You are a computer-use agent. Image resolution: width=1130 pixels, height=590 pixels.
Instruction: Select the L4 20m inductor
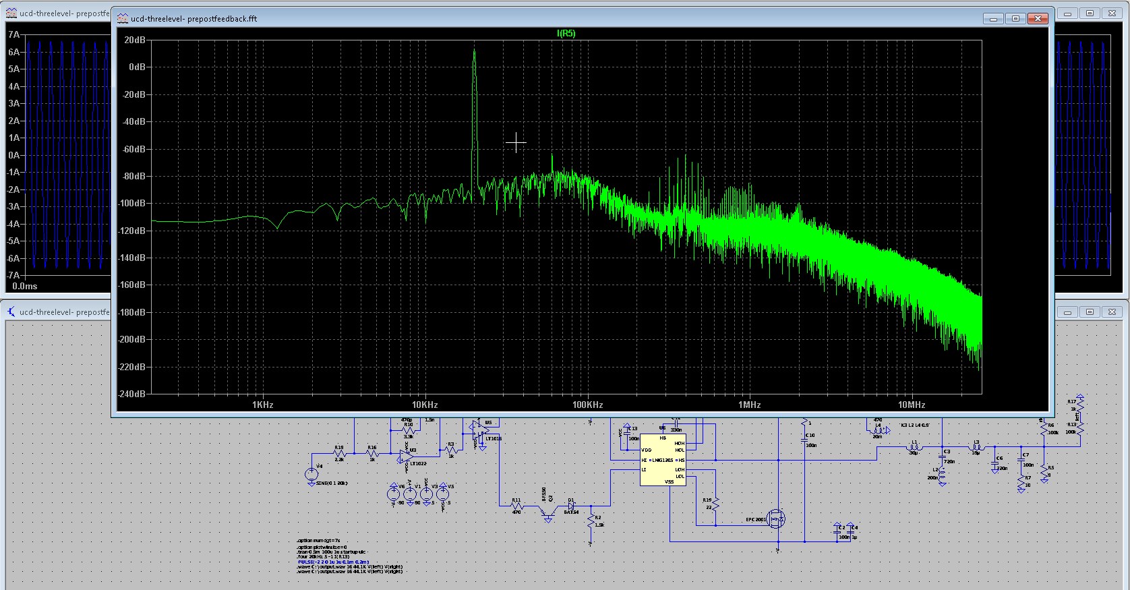pyautogui.click(x=879, y=430)
